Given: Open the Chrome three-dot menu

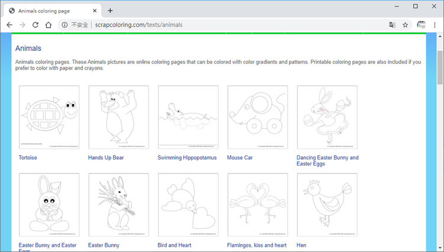Looking at the screenshot, I should tap(435, 25).
